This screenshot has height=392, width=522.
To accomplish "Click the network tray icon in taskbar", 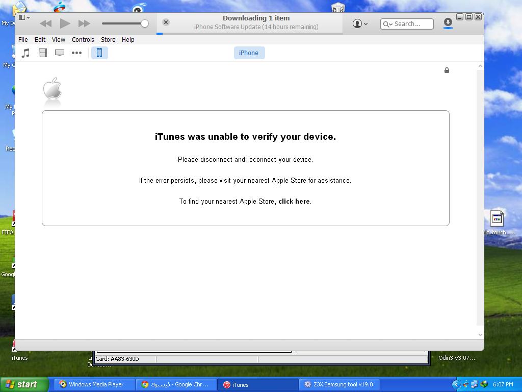I will tap(475, 385).
